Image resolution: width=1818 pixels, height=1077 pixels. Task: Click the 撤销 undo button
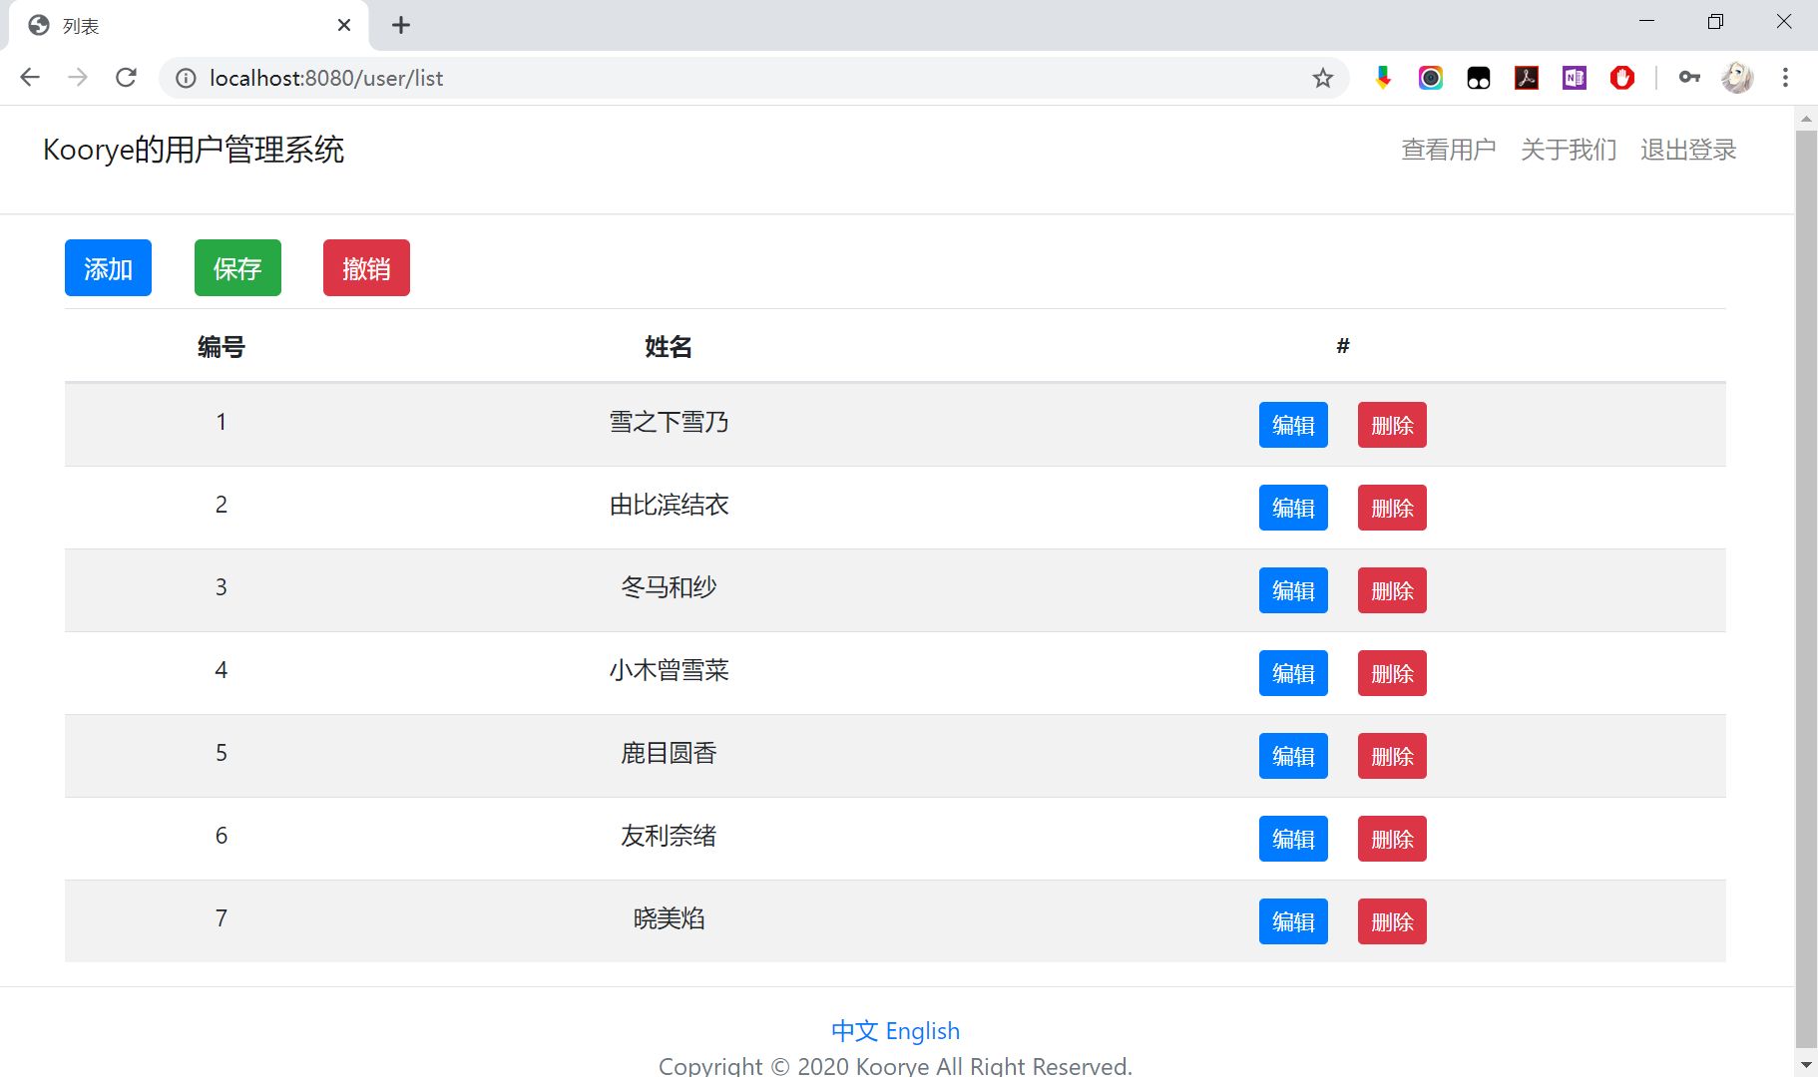pyautogui.click(x=366, y=267)
